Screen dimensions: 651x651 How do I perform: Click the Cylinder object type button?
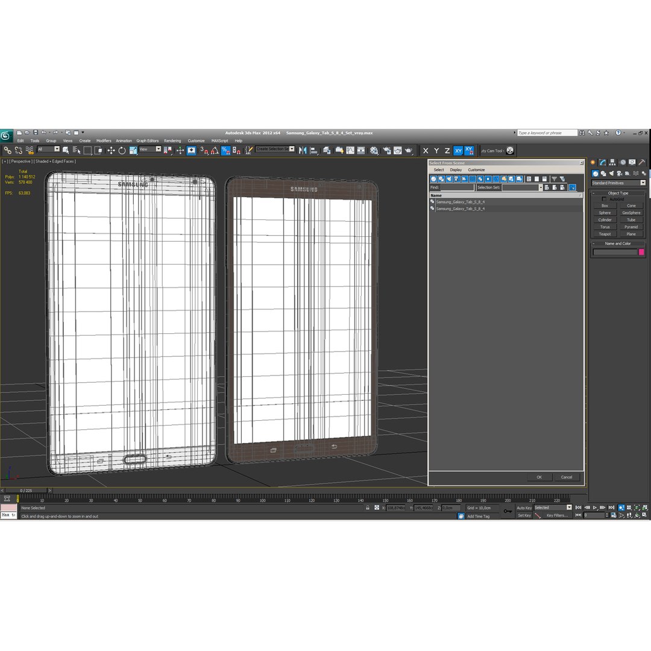tap(605, 220)
